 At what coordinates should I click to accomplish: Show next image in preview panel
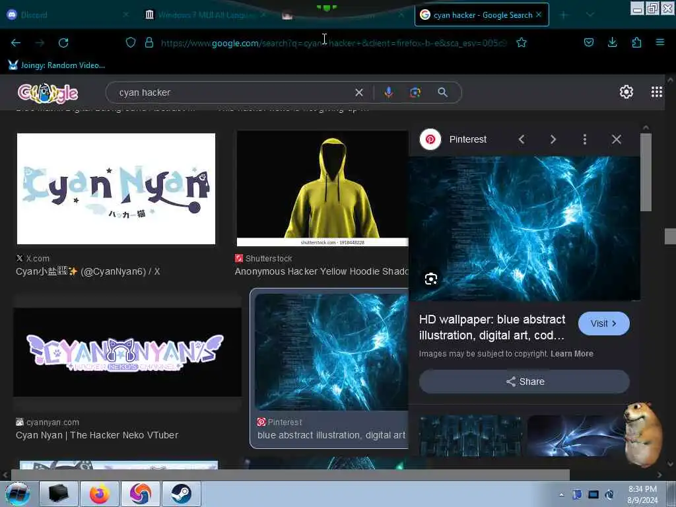pyautogui.click(x=553, y=139)
